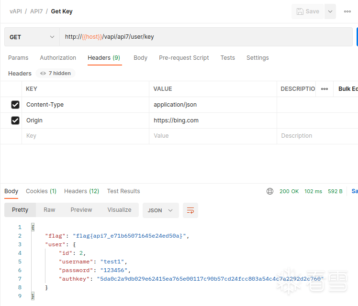Open the GET method dropdown
358x306 pixels.
32,37
